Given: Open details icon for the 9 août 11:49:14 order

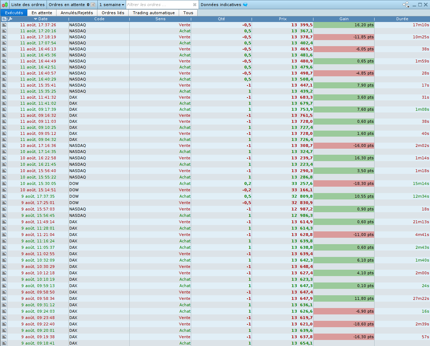Looking at the screenshot, I should point(4,222).
